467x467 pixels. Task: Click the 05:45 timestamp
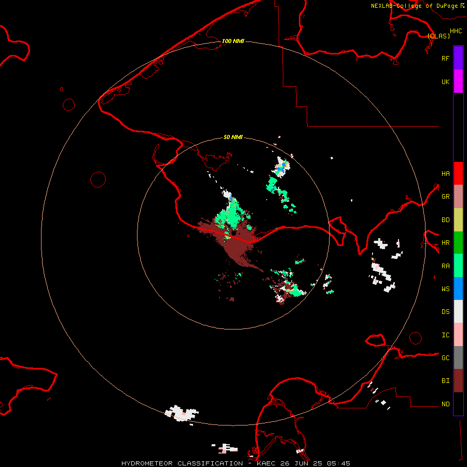(x=338, y=463)
